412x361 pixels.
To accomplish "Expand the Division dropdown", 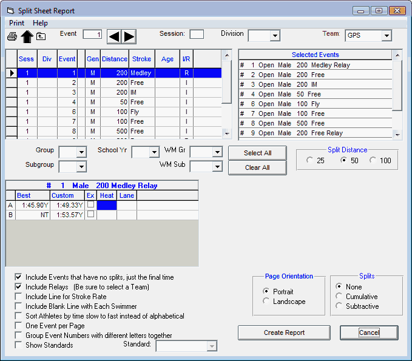I will 274,36.
